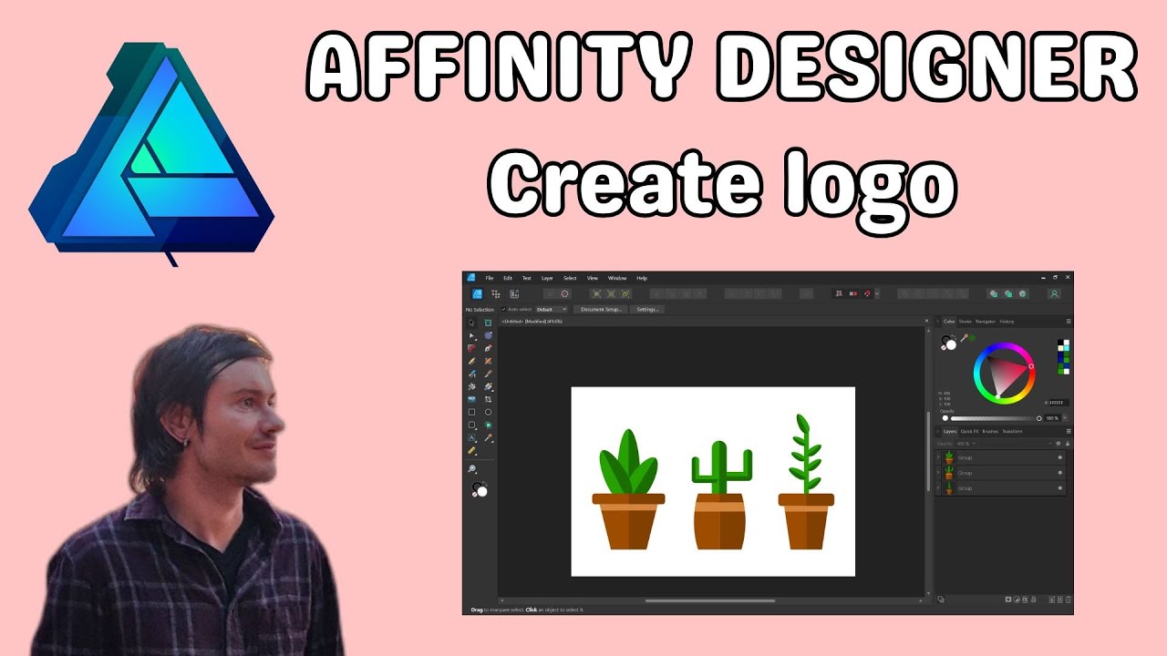Switch to the Stroke tab
Image resolution: width=1167 pixels, height=656 pixels.
click(x=966, y=322)
